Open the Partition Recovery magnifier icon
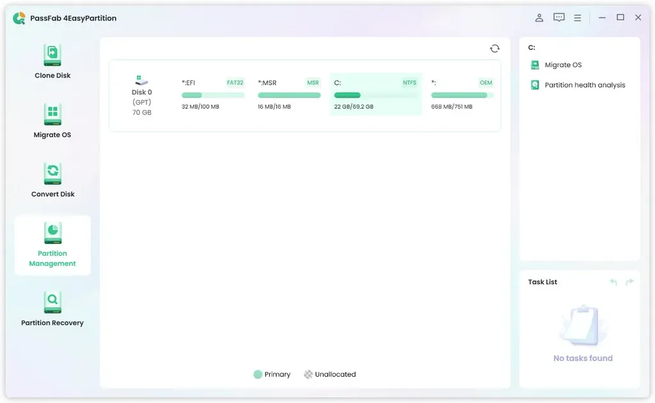 coord(52,302)
